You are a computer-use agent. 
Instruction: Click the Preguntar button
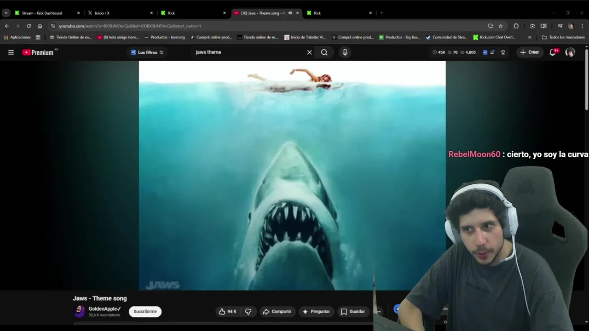[316, 312]
